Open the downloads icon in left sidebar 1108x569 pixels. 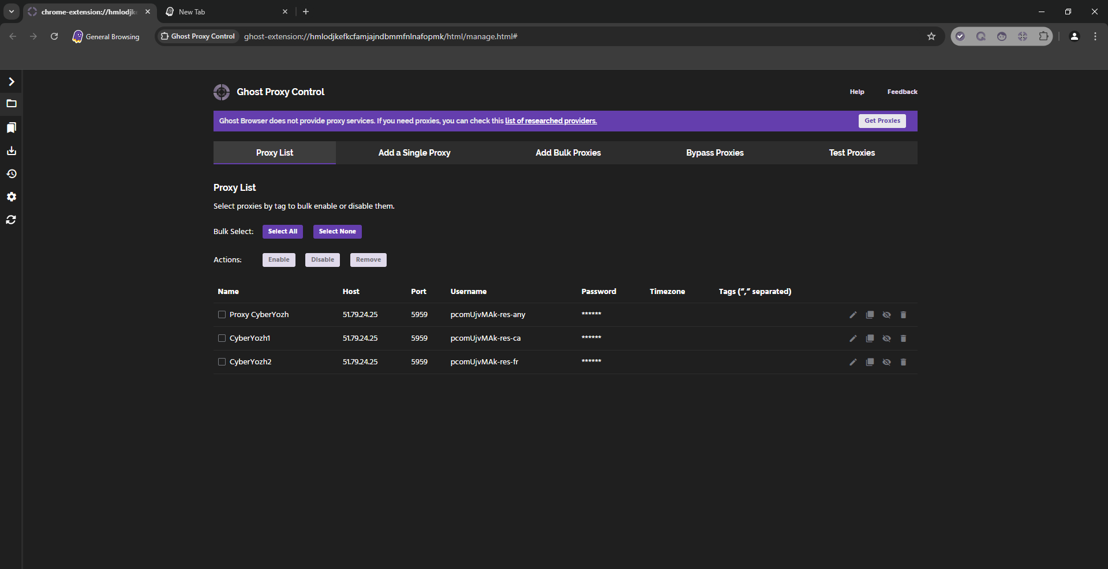(12, 151)
